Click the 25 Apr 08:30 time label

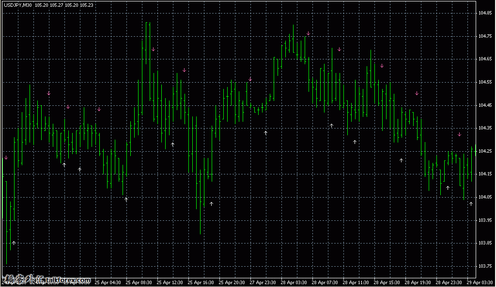(139, 283)
